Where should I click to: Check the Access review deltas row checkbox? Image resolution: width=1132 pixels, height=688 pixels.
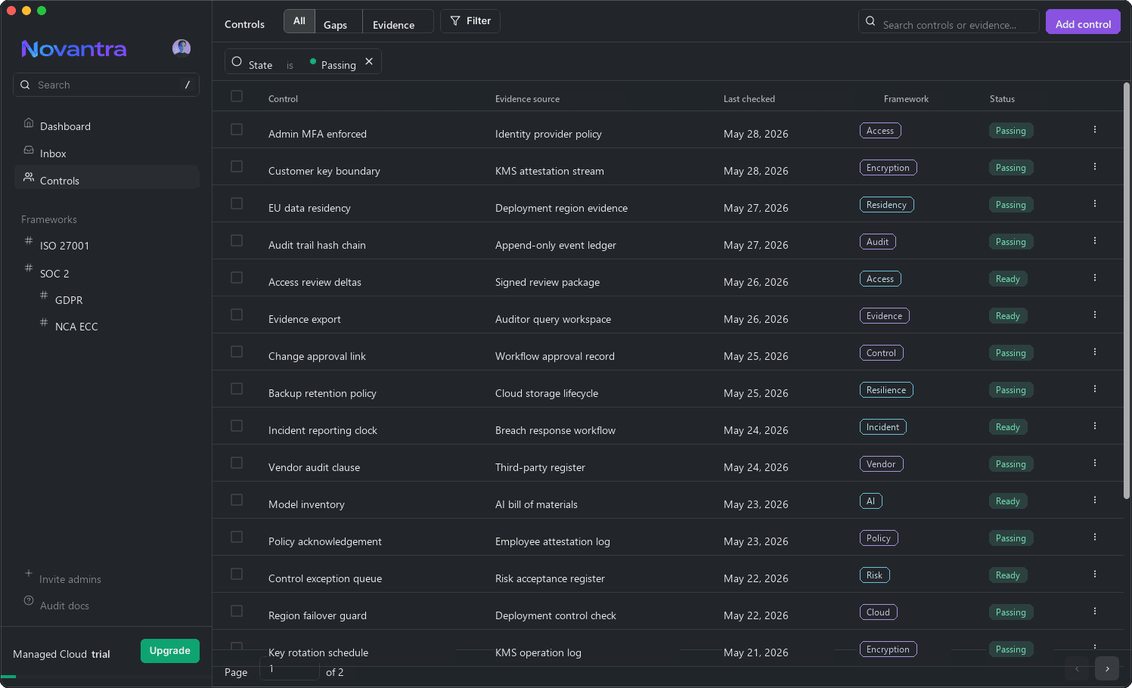pos(237,277)
